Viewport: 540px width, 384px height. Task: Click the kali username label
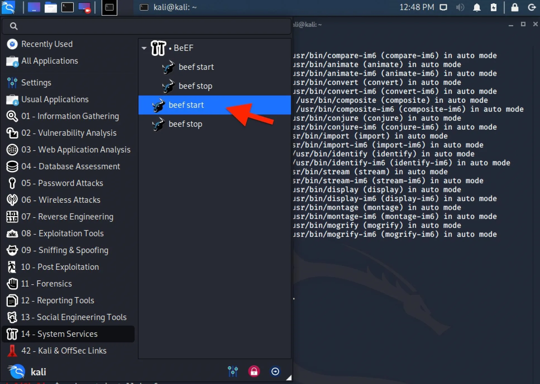pyautogui.click(x=39, y=372)
